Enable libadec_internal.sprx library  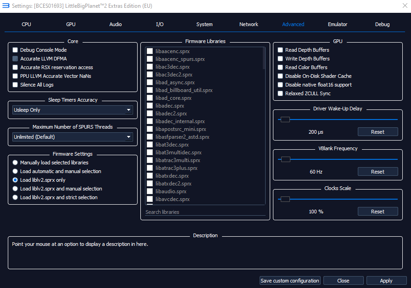click(150, 121)
